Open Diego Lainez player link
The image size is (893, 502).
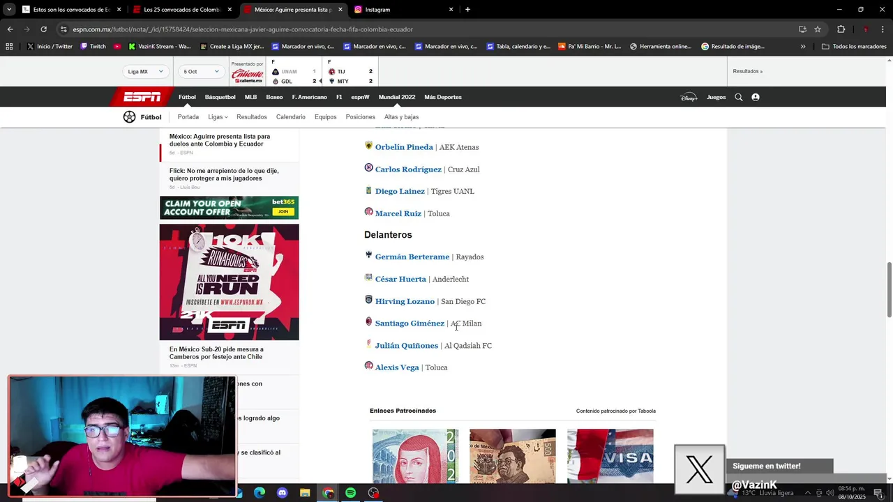click(400, 192)
